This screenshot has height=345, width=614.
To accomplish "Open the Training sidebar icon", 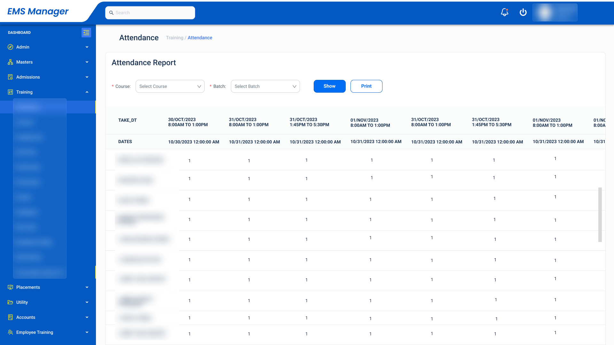I will click(11, 92).
